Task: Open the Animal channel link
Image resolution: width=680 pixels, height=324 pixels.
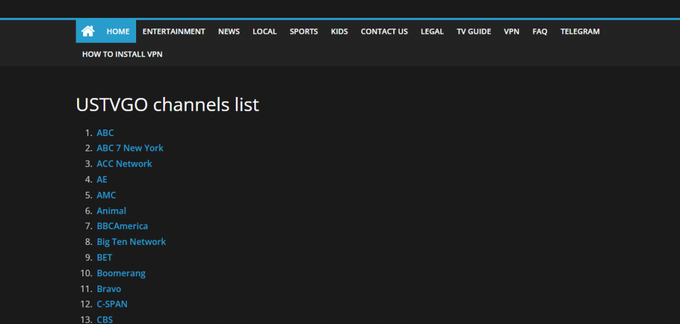Action: (x=112, y=210)
